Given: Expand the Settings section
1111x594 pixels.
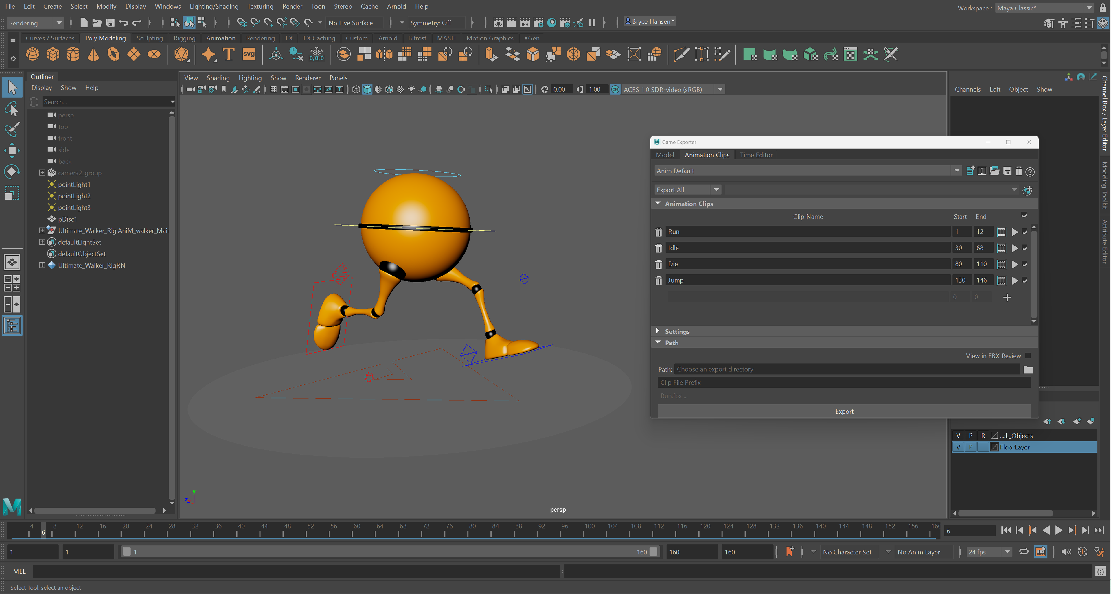Looking at the screenshot, I should [x=658, y=331].
